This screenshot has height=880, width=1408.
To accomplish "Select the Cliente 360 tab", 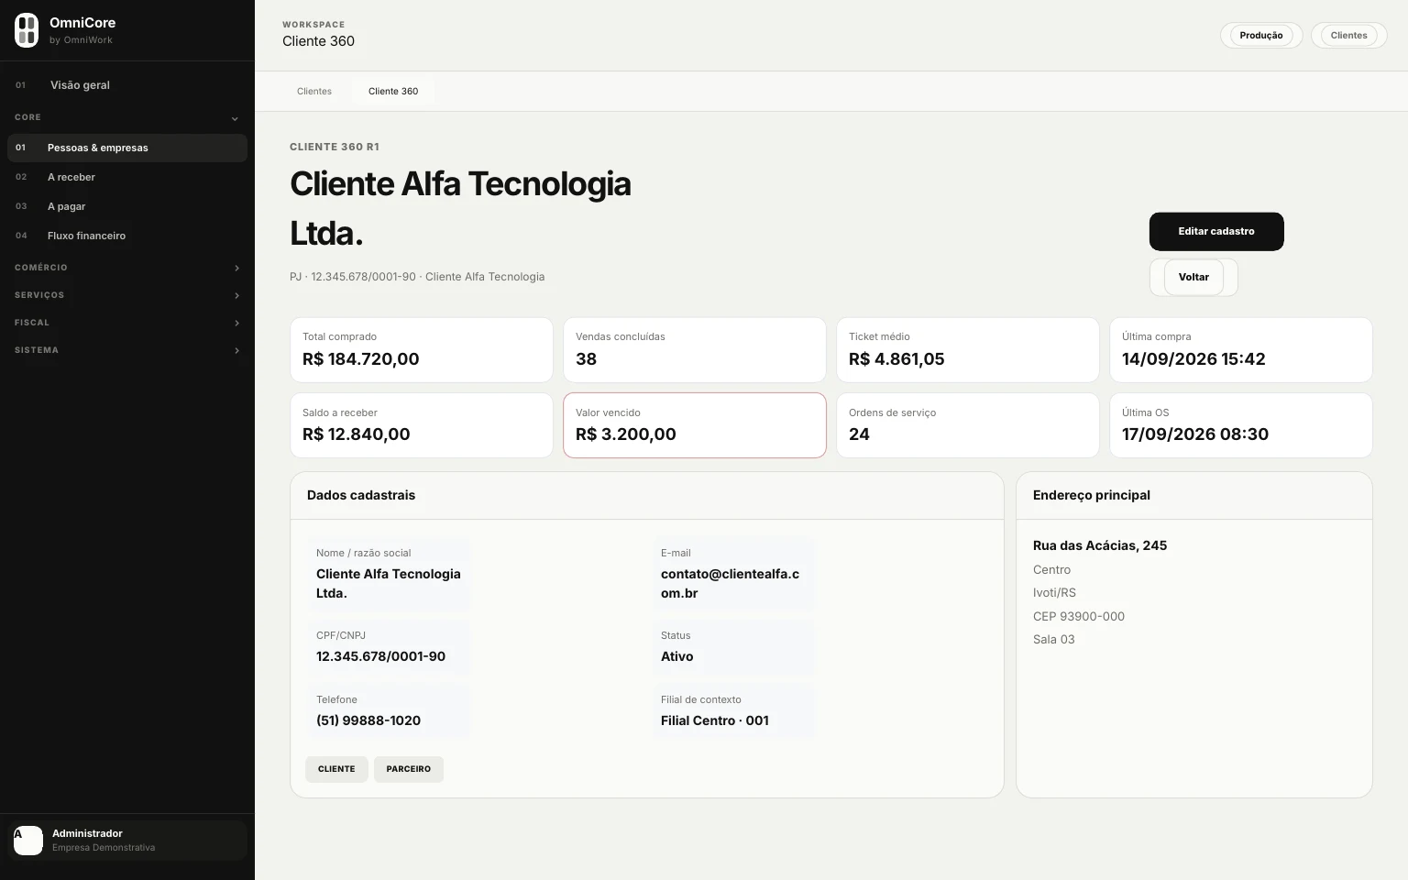I will pos(393,92).
